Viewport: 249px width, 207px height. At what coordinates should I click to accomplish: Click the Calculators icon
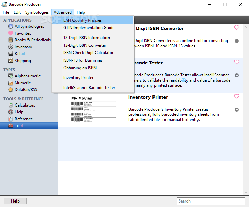click(x=11, y=105)
